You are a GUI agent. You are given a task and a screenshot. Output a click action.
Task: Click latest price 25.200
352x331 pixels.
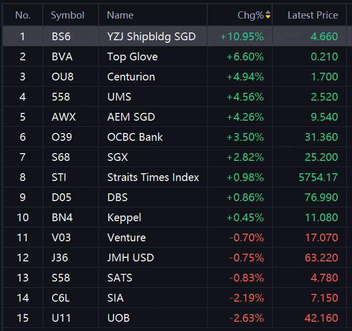(321, 157)
